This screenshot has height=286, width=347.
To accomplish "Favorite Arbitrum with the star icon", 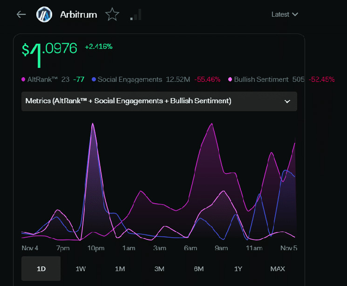I will tap(112, 14).
